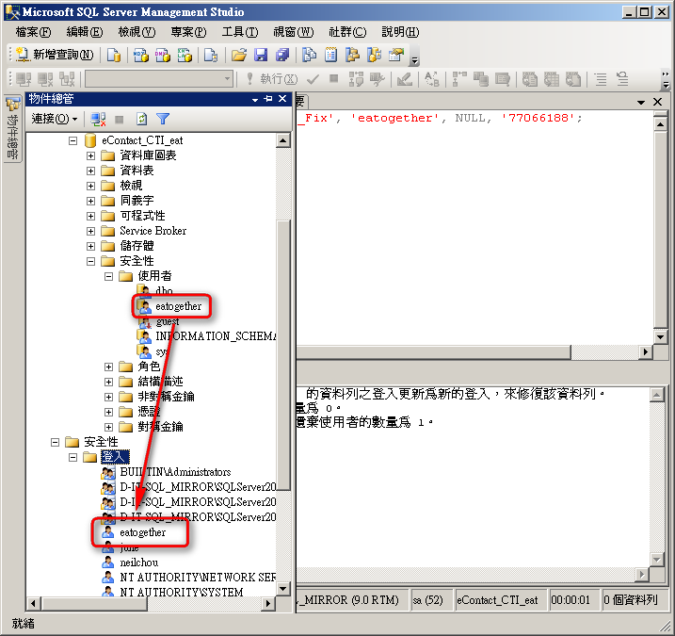Click the query editor scroll up arrow
Viewport: 675px width, 636px height.
[x=660, y=124]
